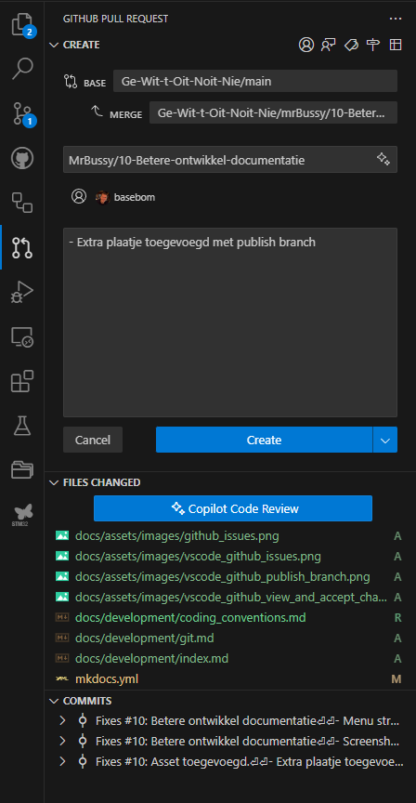Viewport: 416px width, 803px height.
Task: Click basebom's avatar picture
Action: (103, 197)
